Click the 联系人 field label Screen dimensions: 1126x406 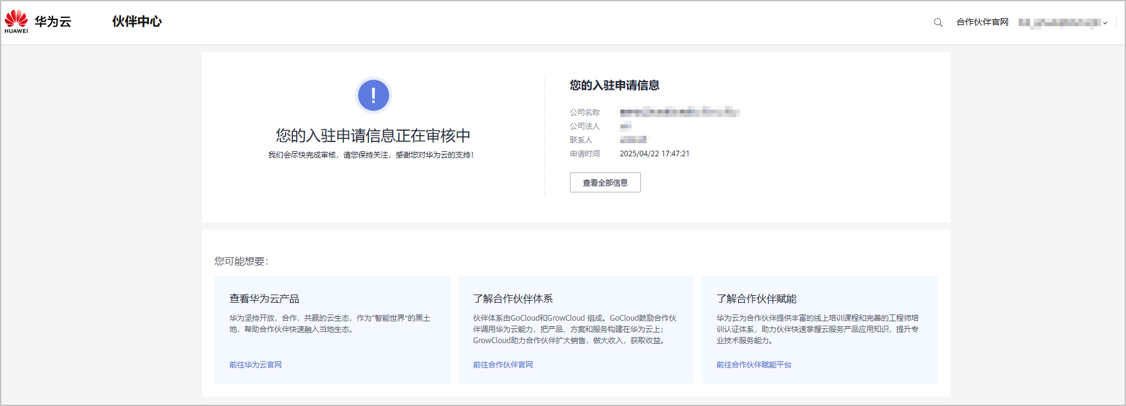581,140
